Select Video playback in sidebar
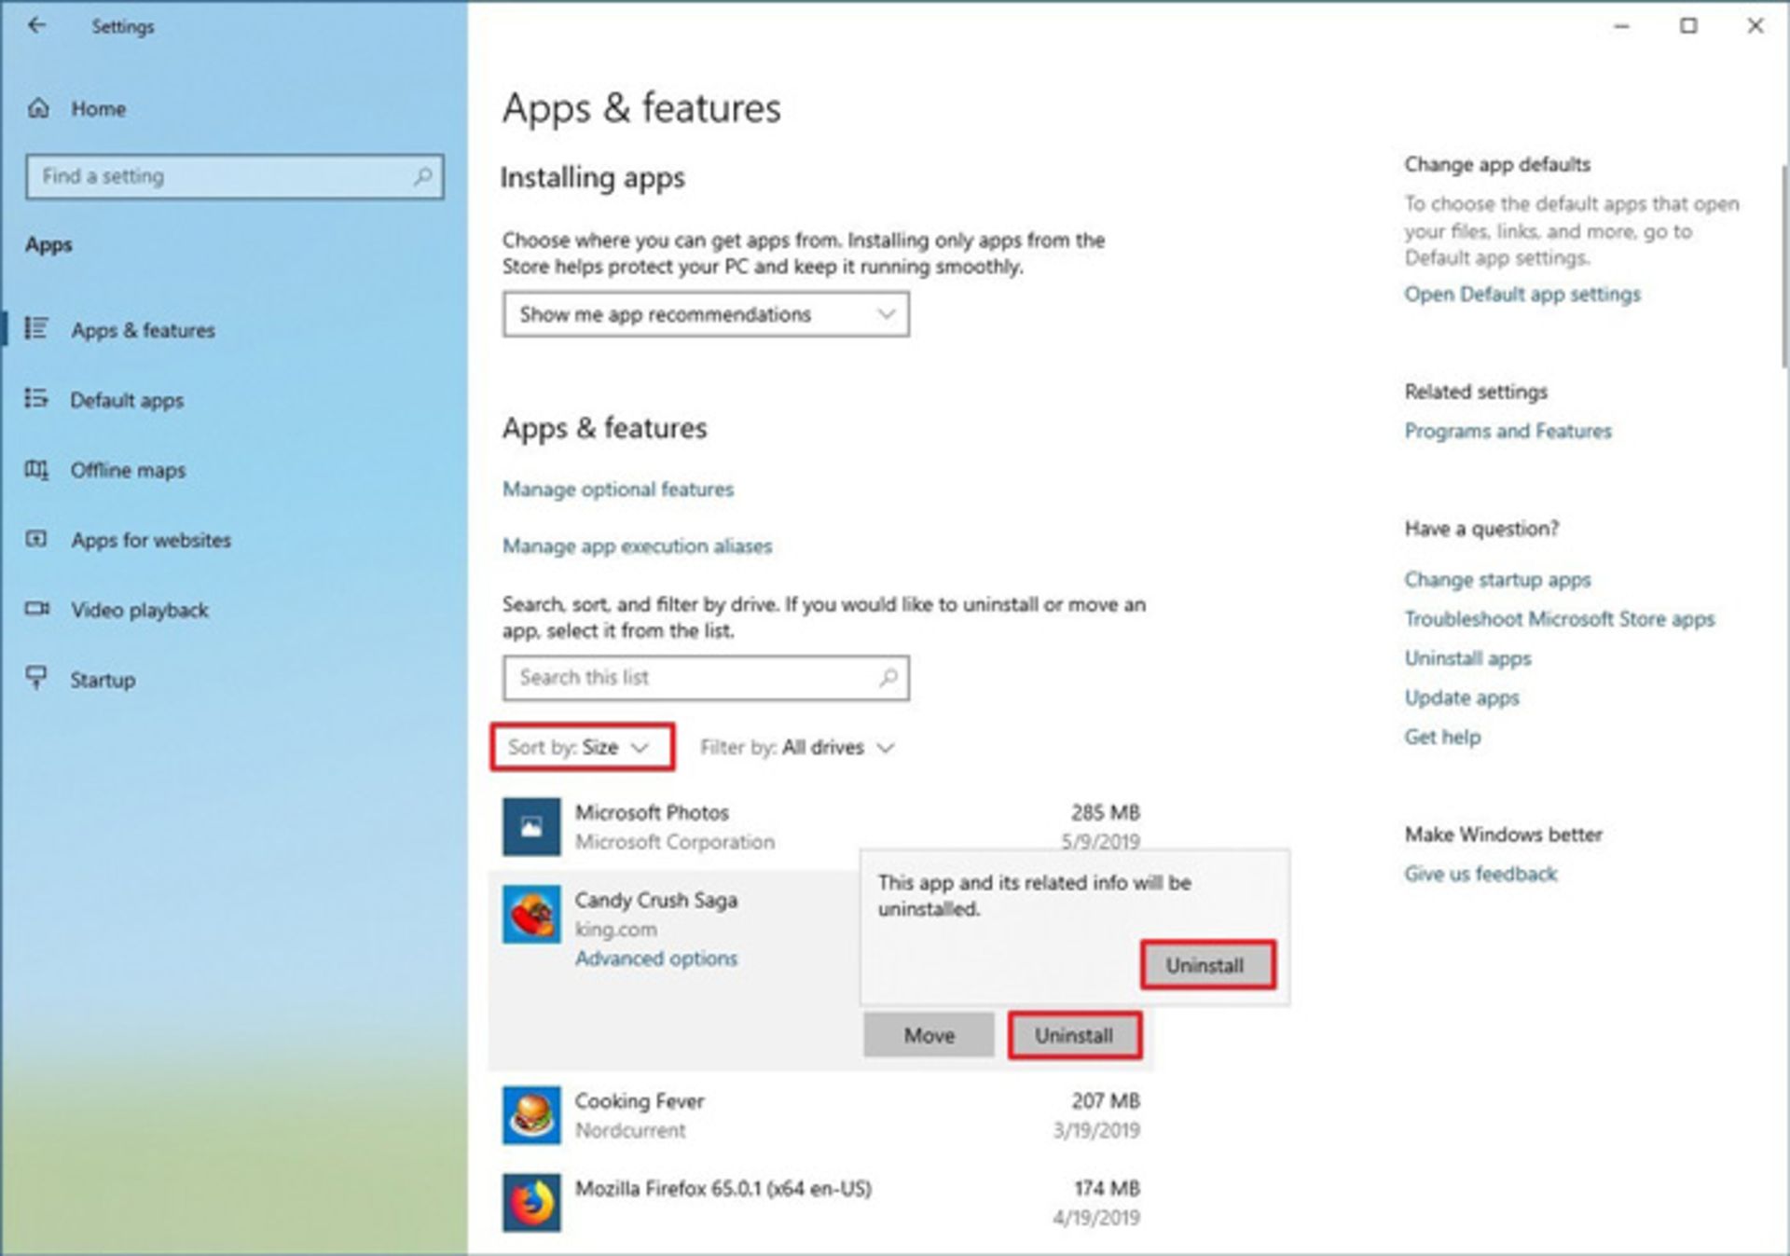 click(x=140, y=610)
